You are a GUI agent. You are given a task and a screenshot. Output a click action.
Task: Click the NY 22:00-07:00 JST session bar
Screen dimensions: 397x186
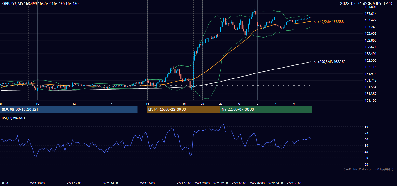[x=266, y=109]
